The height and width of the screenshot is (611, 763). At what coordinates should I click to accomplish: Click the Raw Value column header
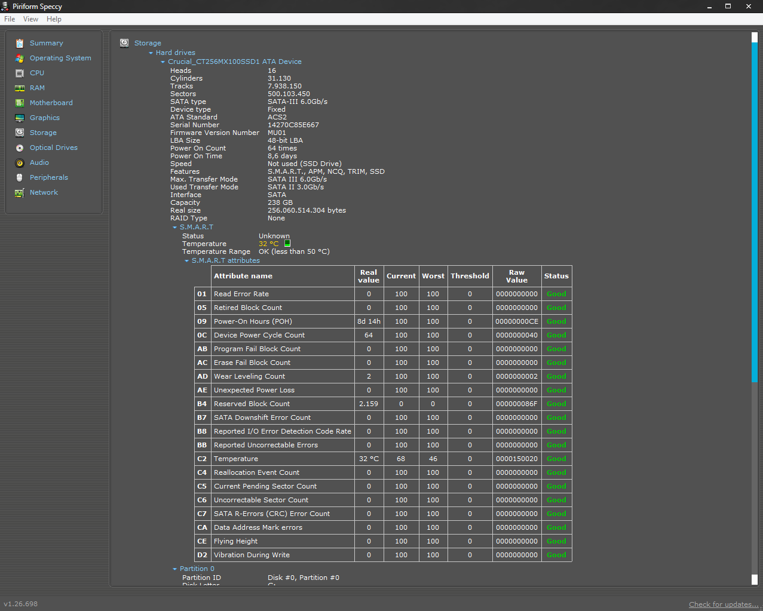tap(517, 276)
